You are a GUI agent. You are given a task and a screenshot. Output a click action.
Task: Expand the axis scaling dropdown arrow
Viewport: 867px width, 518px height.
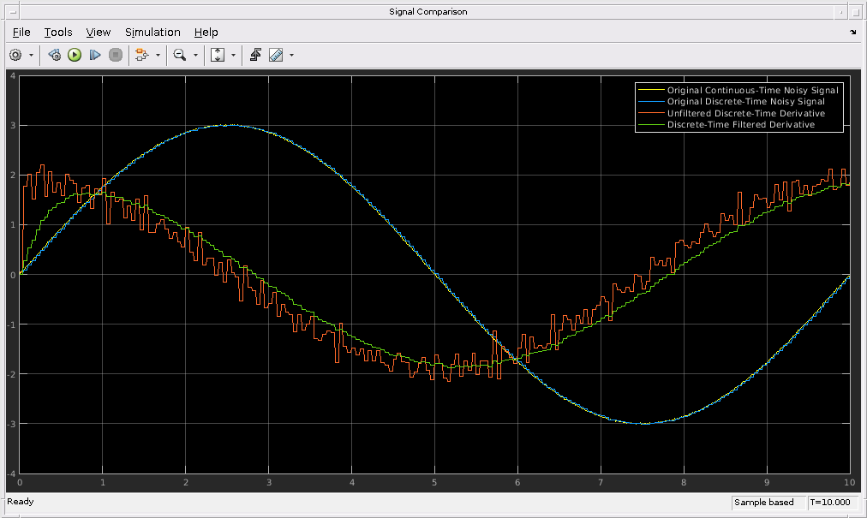tap(233, 55)
